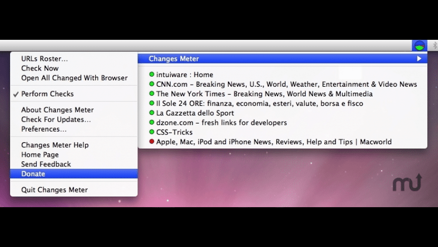Choose Check Now from the menu
The image size is (438, 247).
pyautogui.click(x=74, y=68)
